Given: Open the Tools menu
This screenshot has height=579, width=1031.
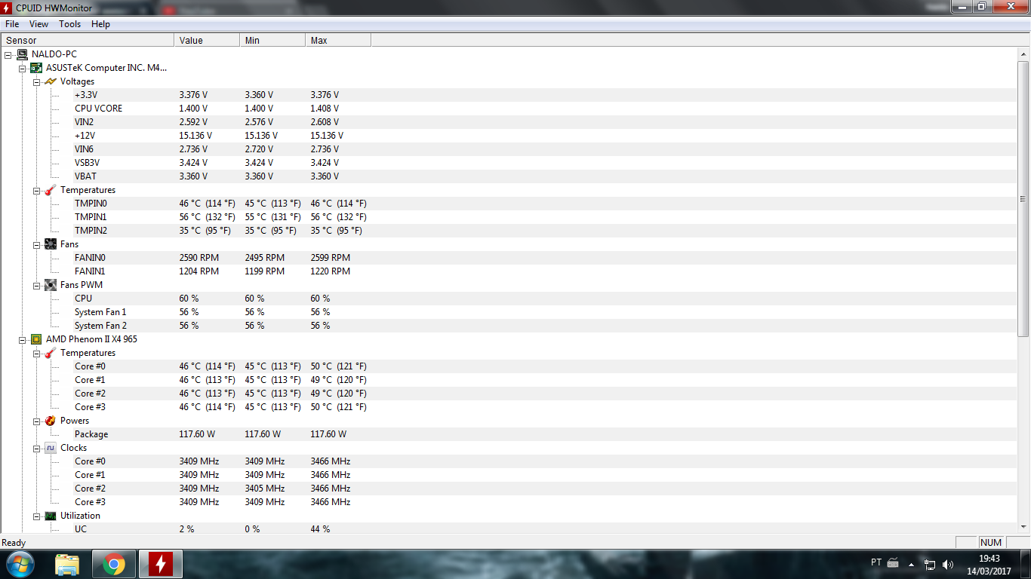Looking at the screenshot, I should click(x=70, y=24).
